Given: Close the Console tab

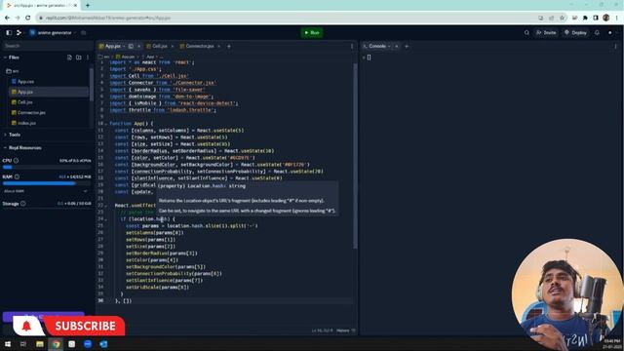Looking at the screenshot, I should 397,46.
